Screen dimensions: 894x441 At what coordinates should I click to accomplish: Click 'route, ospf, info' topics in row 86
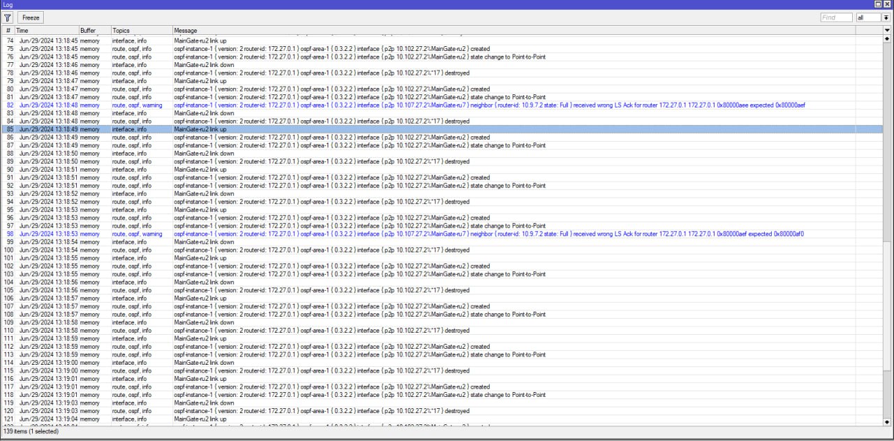[x=131, y=137]
